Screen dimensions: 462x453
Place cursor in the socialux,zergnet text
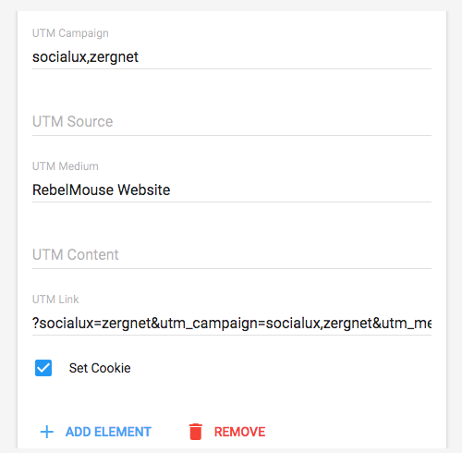[x=85, y=57]
